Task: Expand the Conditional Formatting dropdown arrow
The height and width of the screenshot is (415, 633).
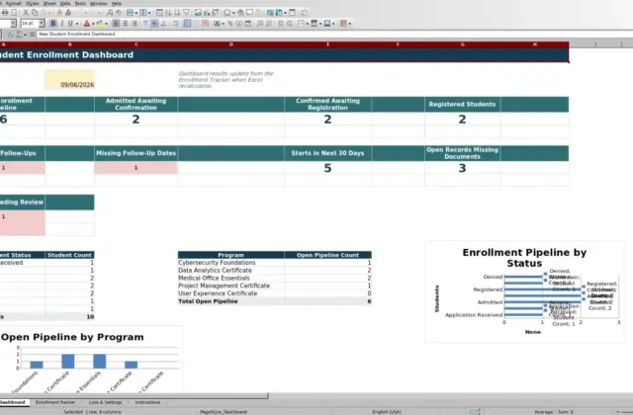Action: [x=349, y=24]
